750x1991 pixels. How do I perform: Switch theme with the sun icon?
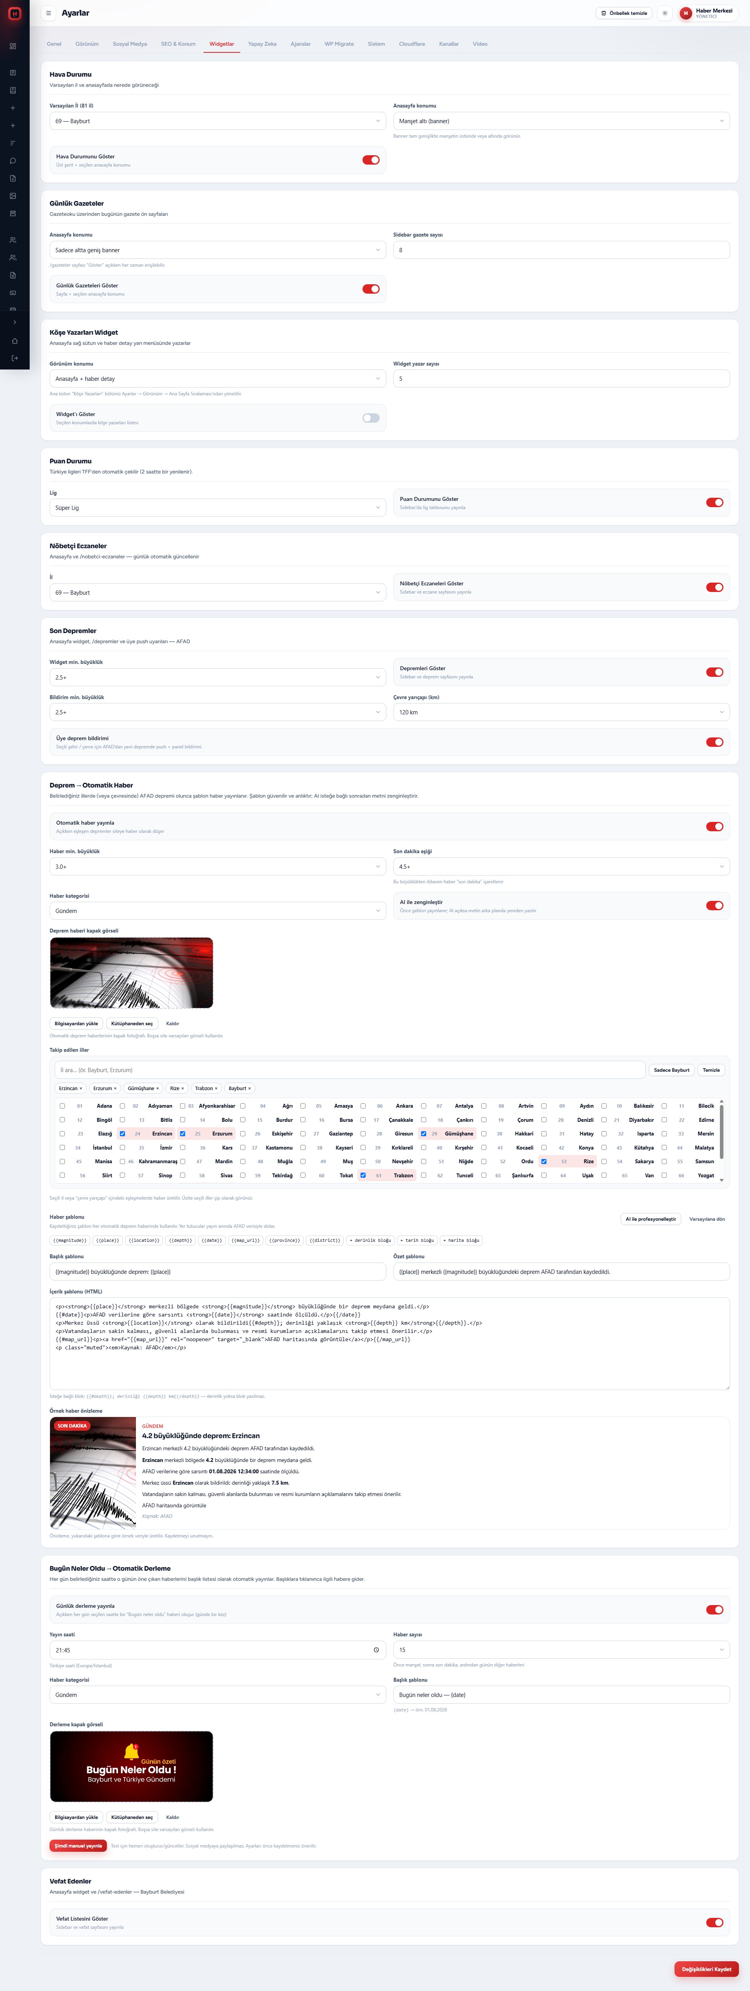664,13
